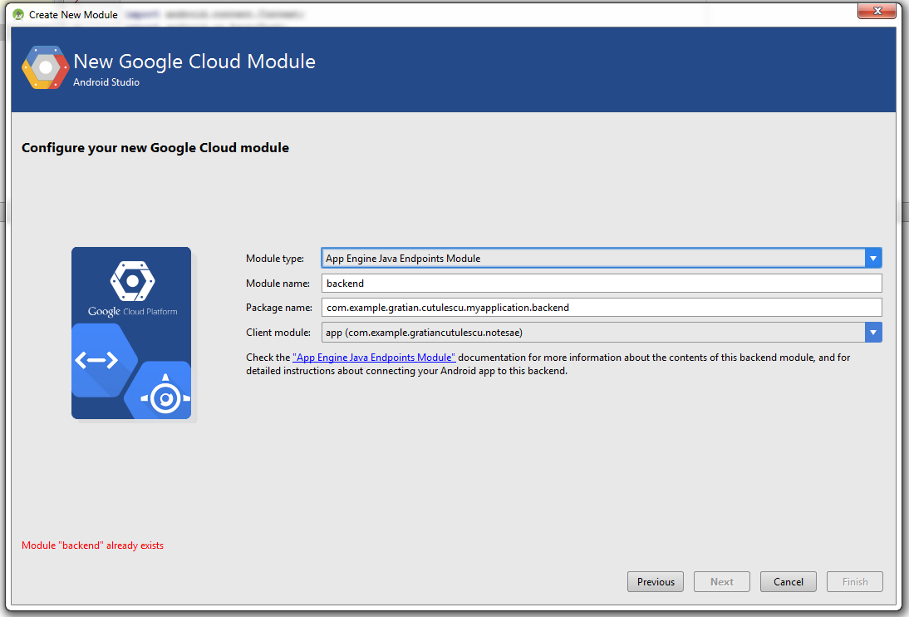
Task: Select the App Engine Java Endpoints Module combo box
Action: [592, 259]
